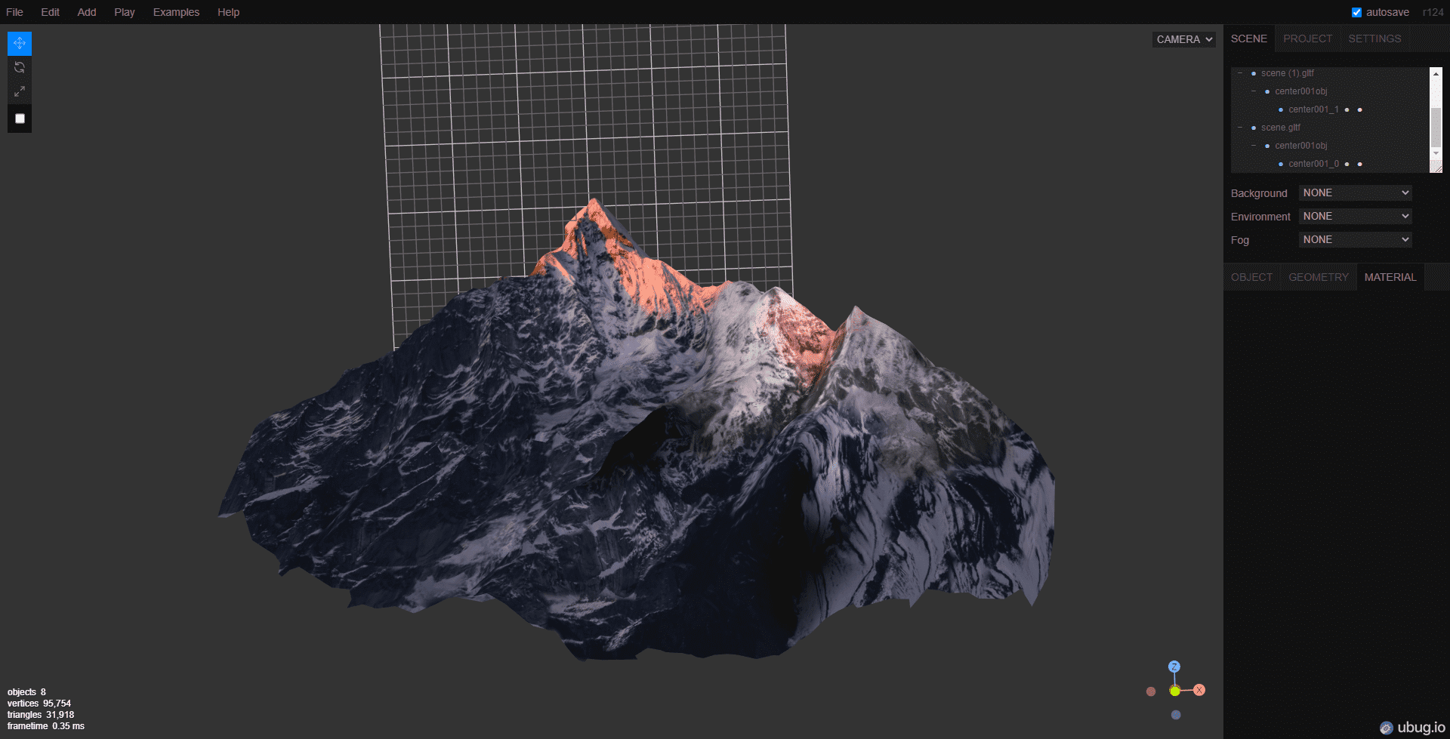1450x739 pixels.
Task: Collapse the scene (1).gltf tree node
Action: point(1240,73)
